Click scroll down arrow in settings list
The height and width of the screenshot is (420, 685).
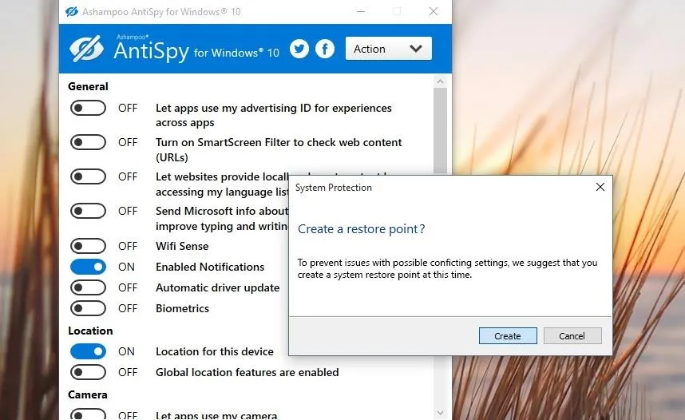point(440,413)
